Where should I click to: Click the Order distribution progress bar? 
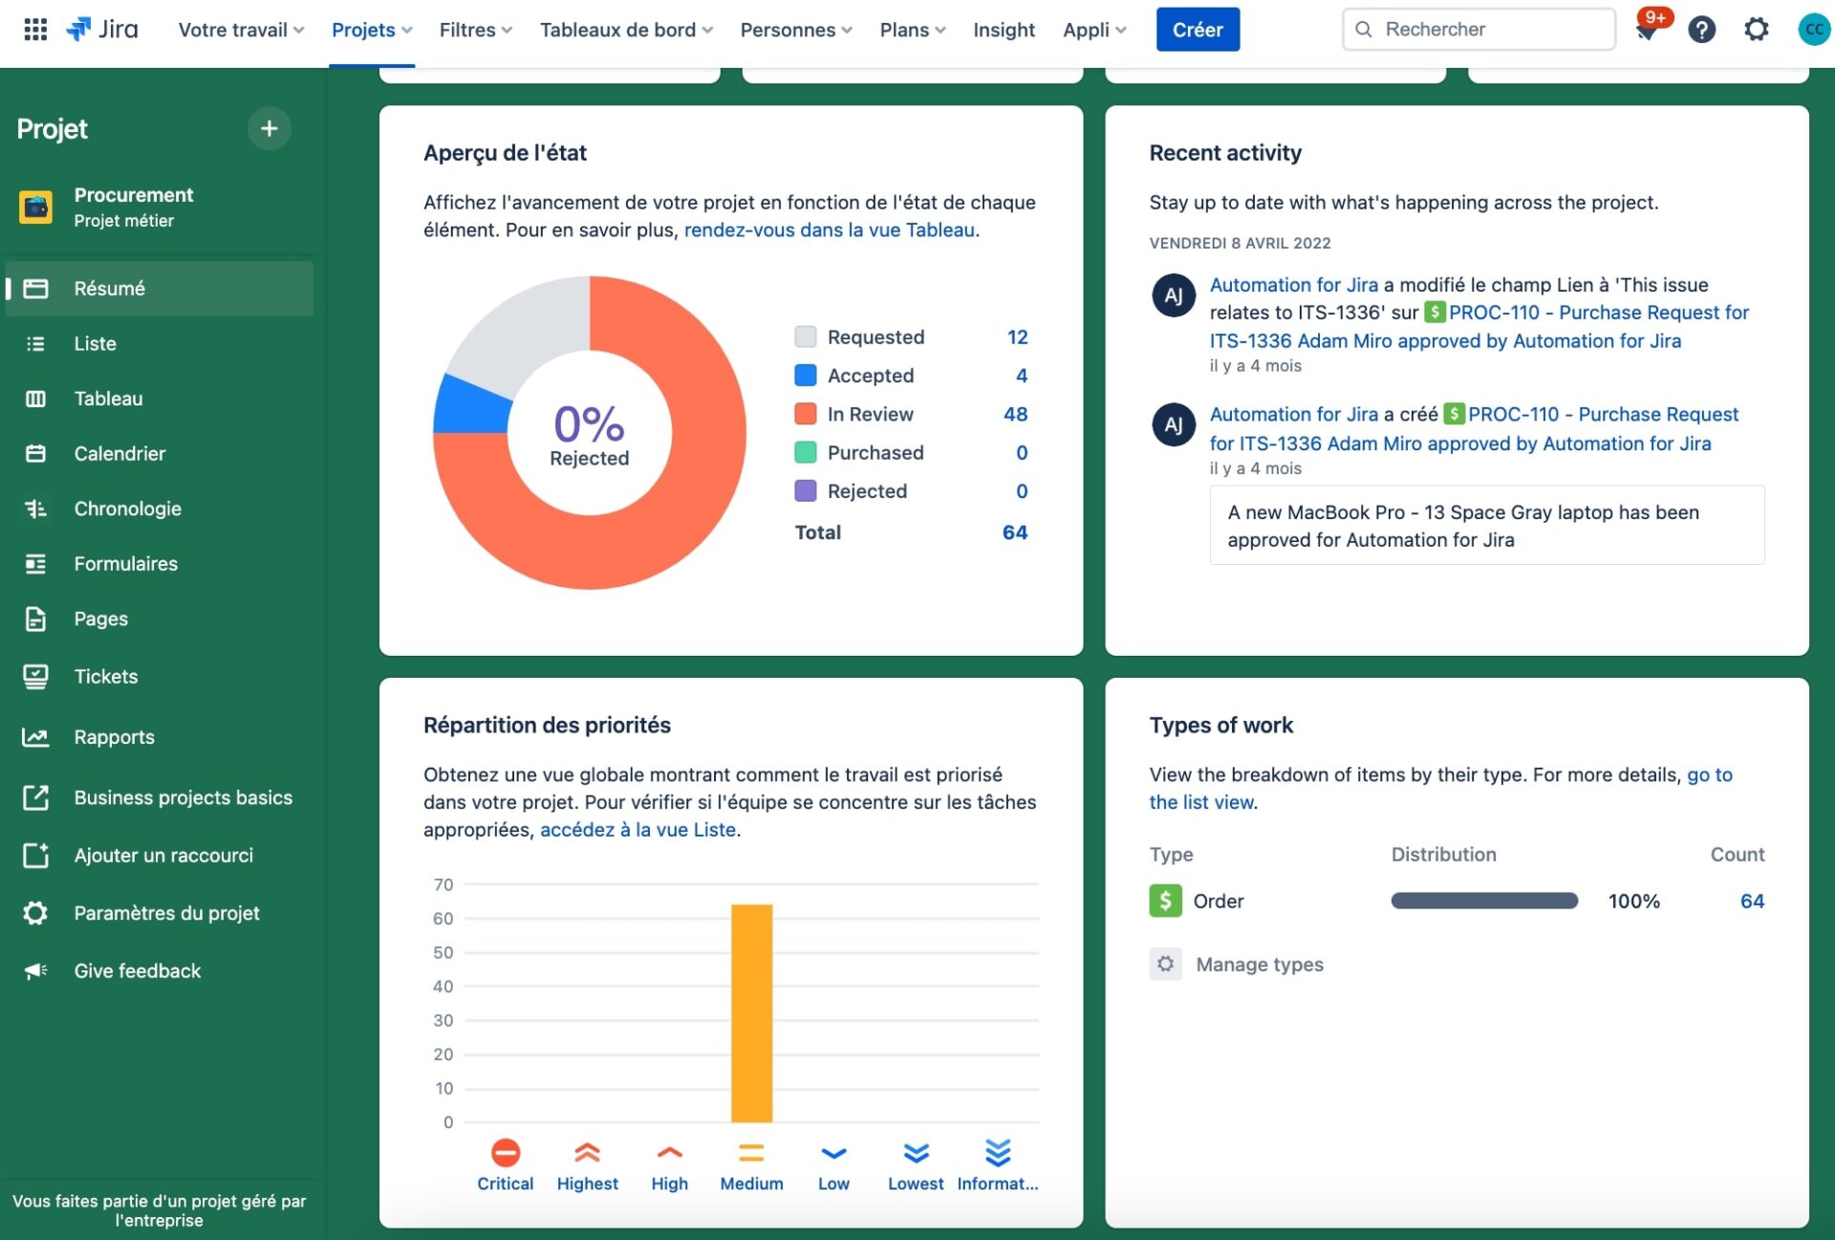tap(1484, 901)
